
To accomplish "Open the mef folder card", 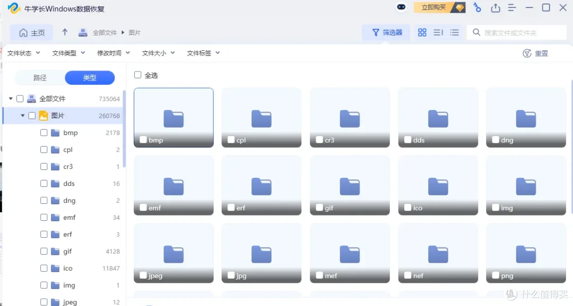I will click(350, 253).
